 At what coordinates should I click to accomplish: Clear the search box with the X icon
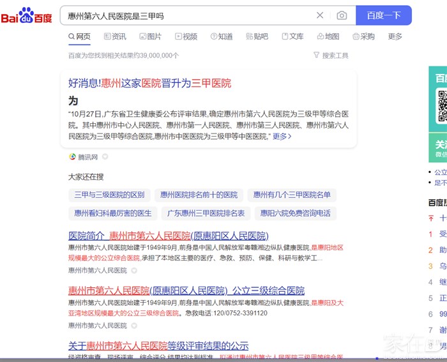pos(320,15)
